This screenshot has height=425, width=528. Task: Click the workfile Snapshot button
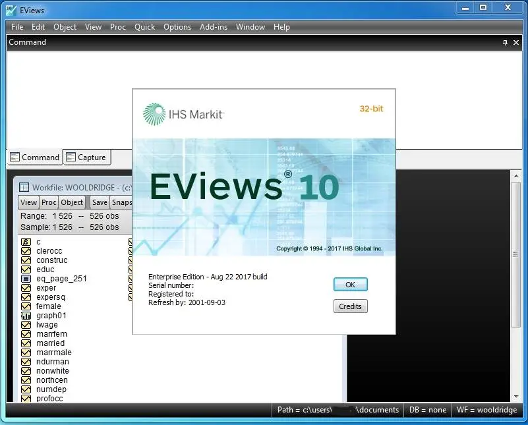[x=121, y=202]
